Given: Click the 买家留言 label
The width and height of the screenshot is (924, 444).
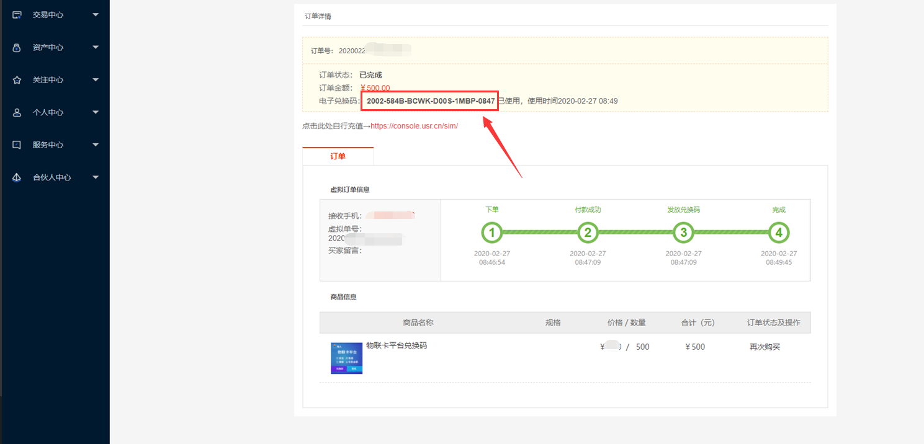Looking at the screenshot, I should (x=345, y=251).
